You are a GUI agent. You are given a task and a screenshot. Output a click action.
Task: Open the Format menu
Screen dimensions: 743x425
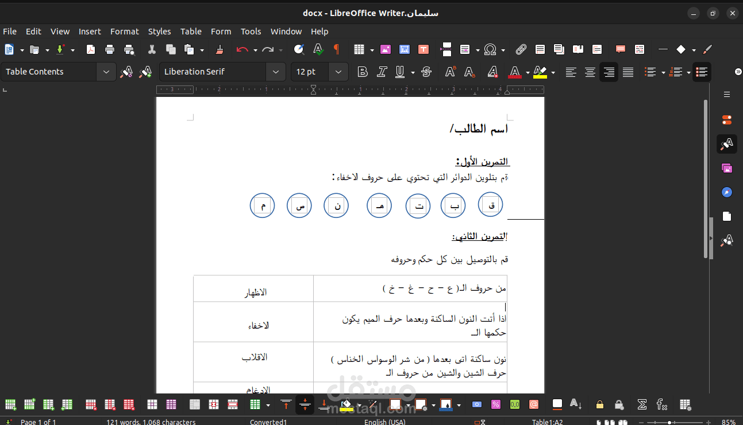pos(125,32)
